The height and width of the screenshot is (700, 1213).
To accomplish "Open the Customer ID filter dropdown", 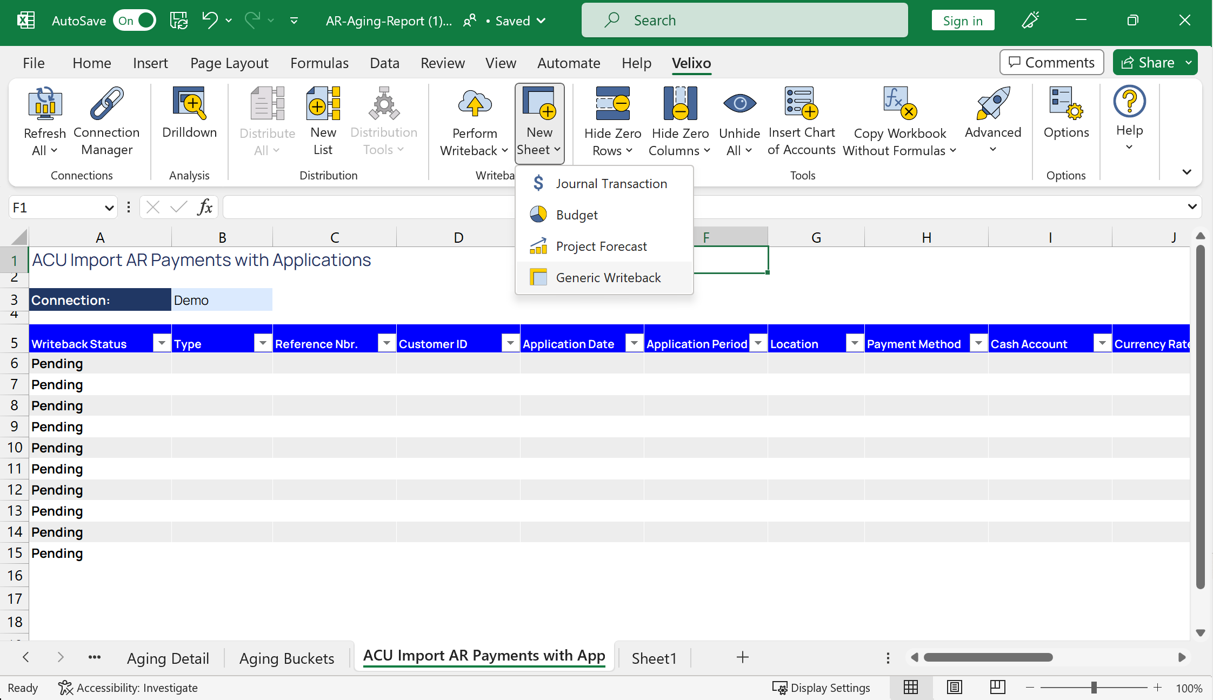I will pyautogui.click(x=510, y=343).
